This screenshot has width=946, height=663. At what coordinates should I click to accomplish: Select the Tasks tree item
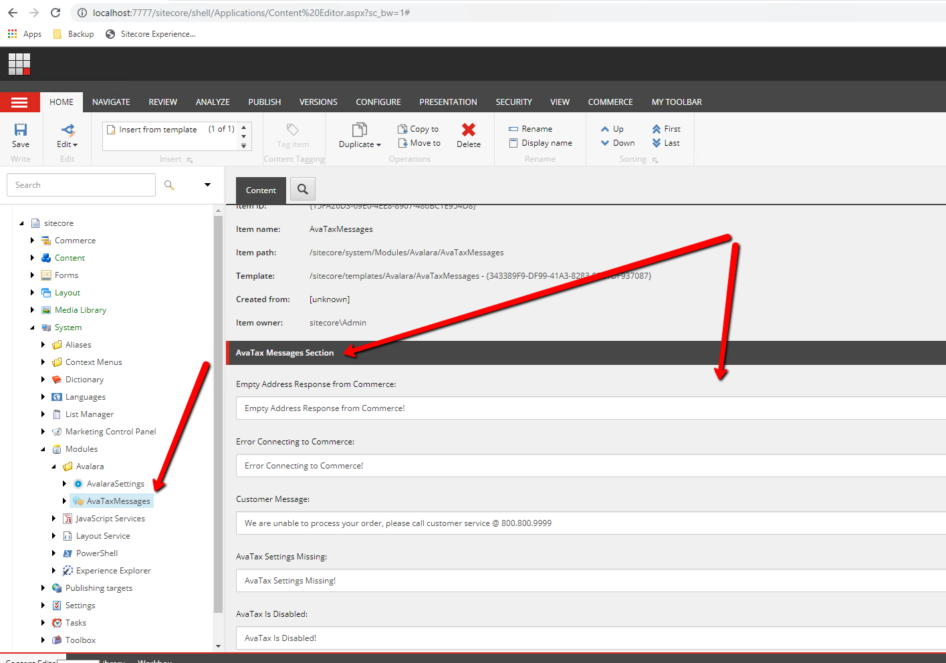pyautogui.click(x=76, y=623)
